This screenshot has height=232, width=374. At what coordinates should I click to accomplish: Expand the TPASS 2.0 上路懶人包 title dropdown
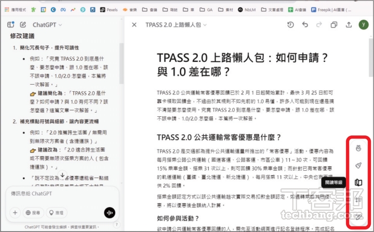pyautogui.click(x=176, y=25)
